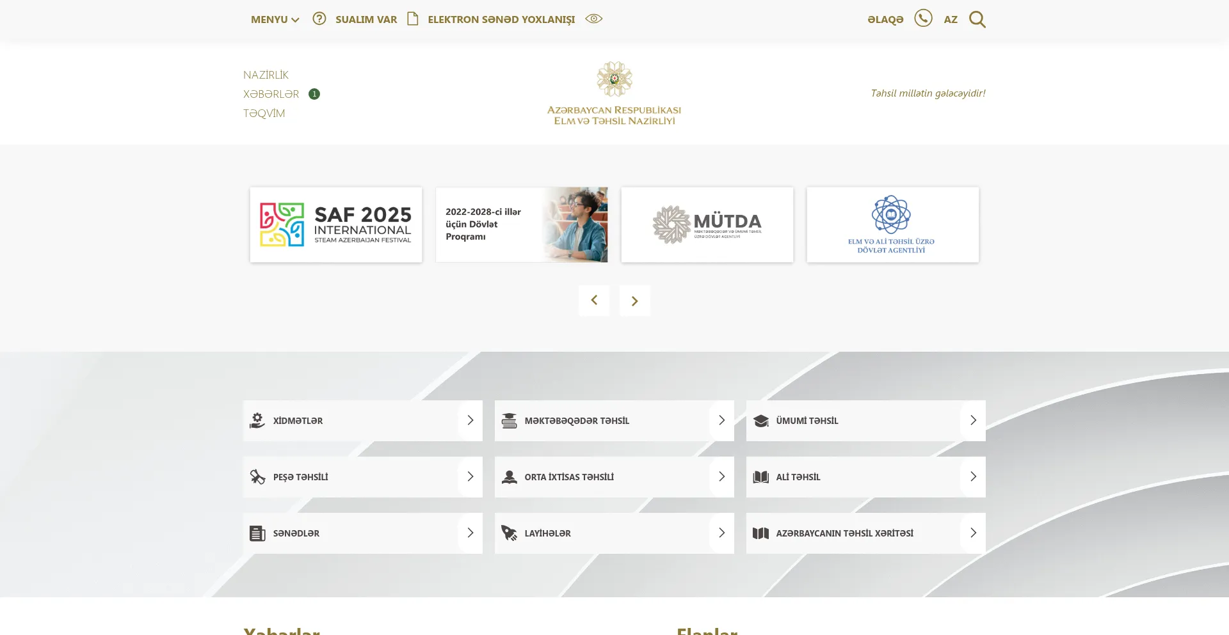This screenshot has width=1229, height=635.
Task: Switch language using the AZ selector
Action: click(x=951, y=19)
